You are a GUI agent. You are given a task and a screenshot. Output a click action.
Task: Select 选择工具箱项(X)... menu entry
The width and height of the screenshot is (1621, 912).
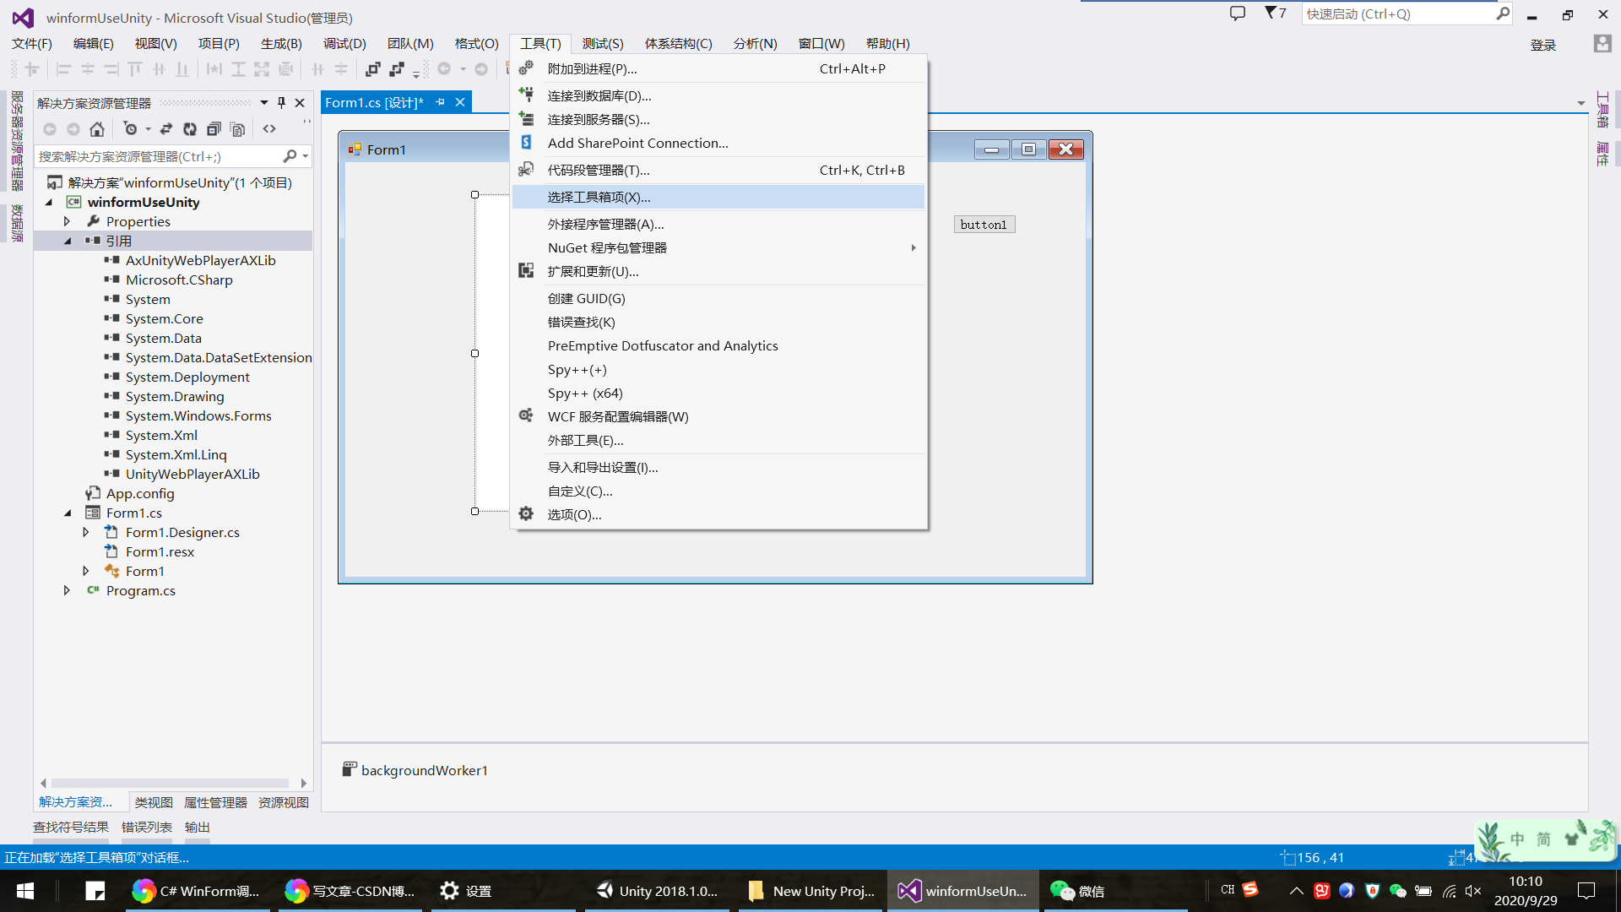(599, 198)
